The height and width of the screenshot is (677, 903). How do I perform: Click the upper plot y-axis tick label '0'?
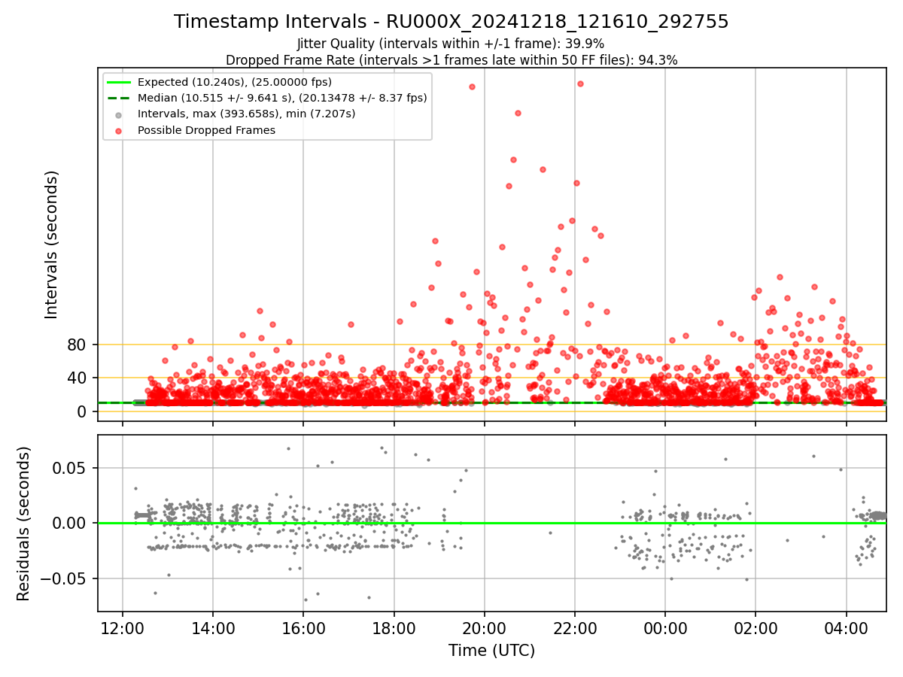[84, 411]
